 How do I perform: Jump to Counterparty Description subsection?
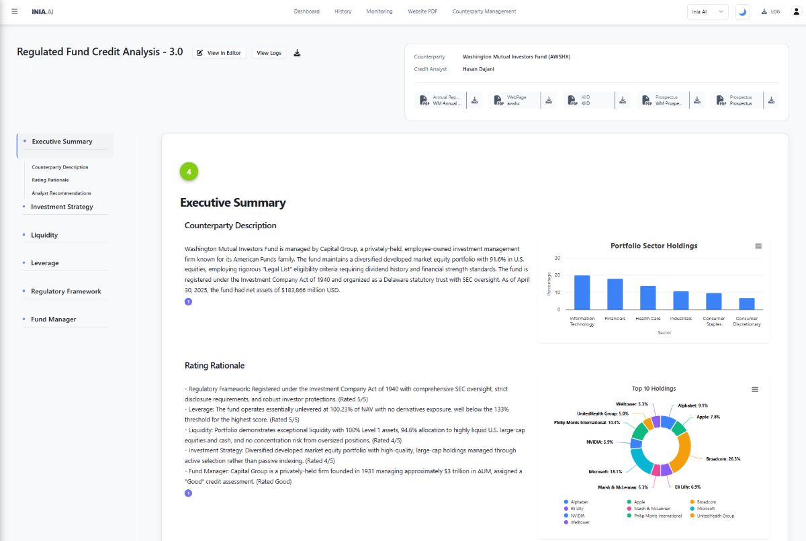(60, 167)
